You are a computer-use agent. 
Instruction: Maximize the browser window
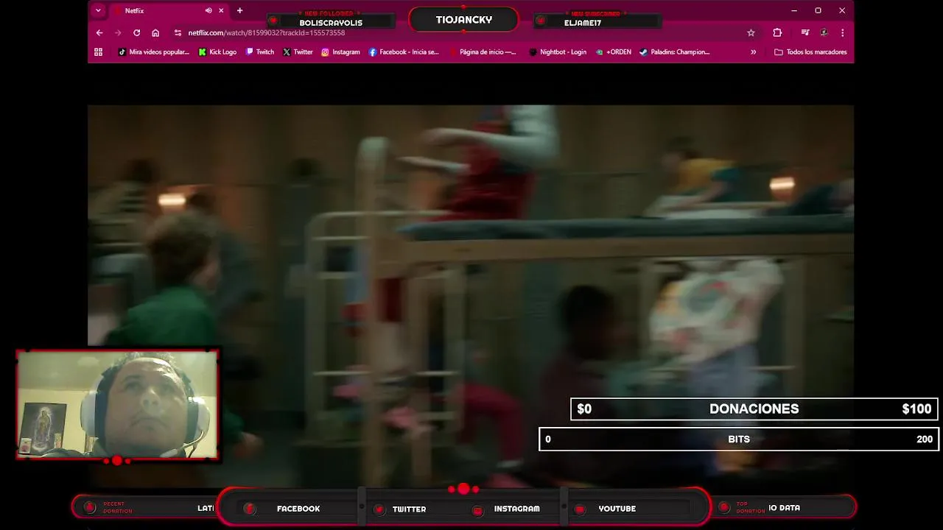coord(818,10)
